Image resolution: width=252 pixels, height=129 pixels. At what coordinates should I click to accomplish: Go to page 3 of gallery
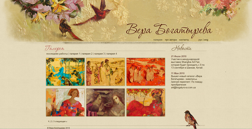point(54,121)
